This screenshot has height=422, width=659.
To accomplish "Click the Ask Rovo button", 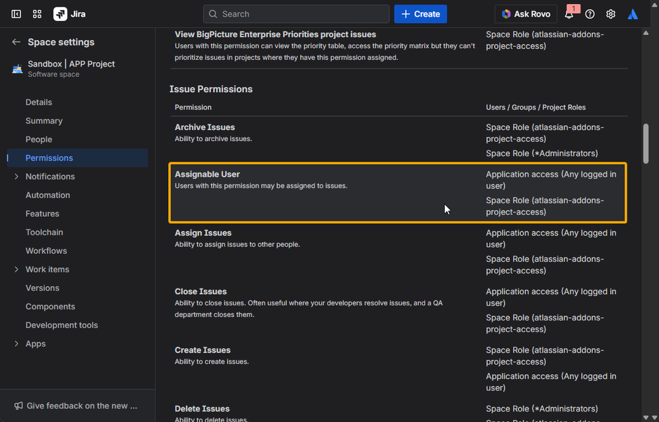I will [x=526, y=14].
